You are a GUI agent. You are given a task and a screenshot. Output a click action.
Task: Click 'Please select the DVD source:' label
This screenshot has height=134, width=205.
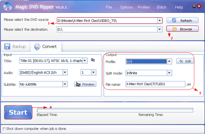point(26,20)
